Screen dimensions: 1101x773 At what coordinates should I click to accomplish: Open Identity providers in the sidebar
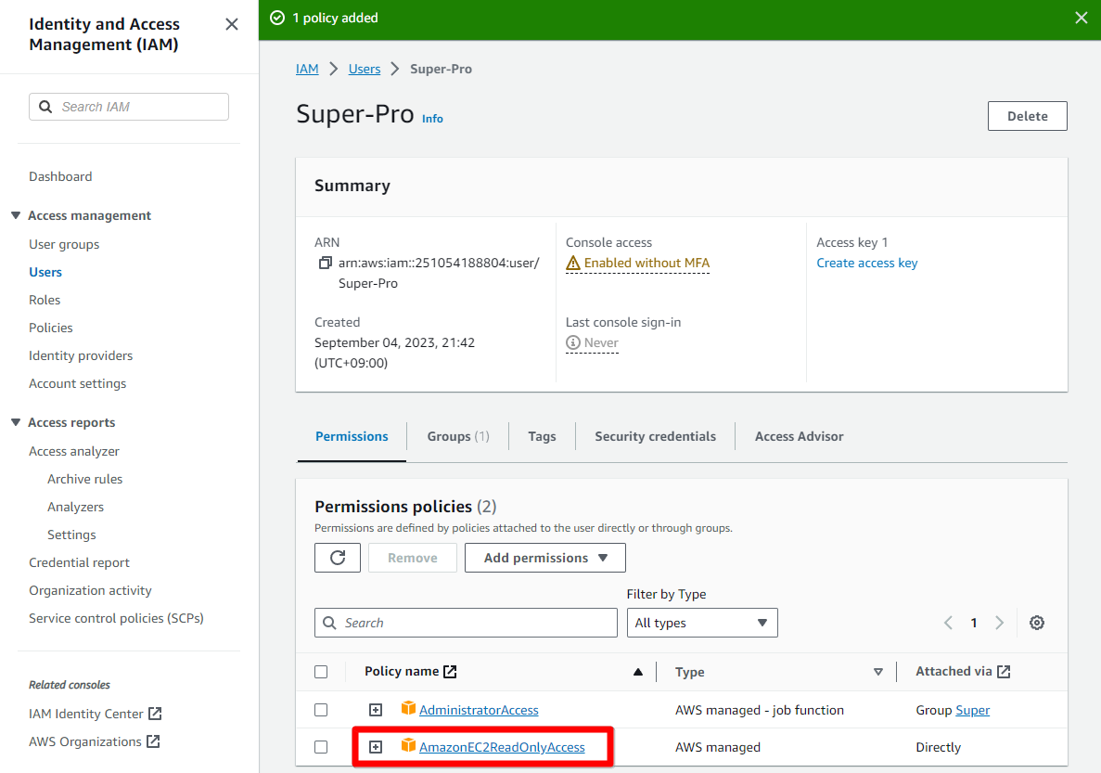pyautogui.click(x=81, y=355)
